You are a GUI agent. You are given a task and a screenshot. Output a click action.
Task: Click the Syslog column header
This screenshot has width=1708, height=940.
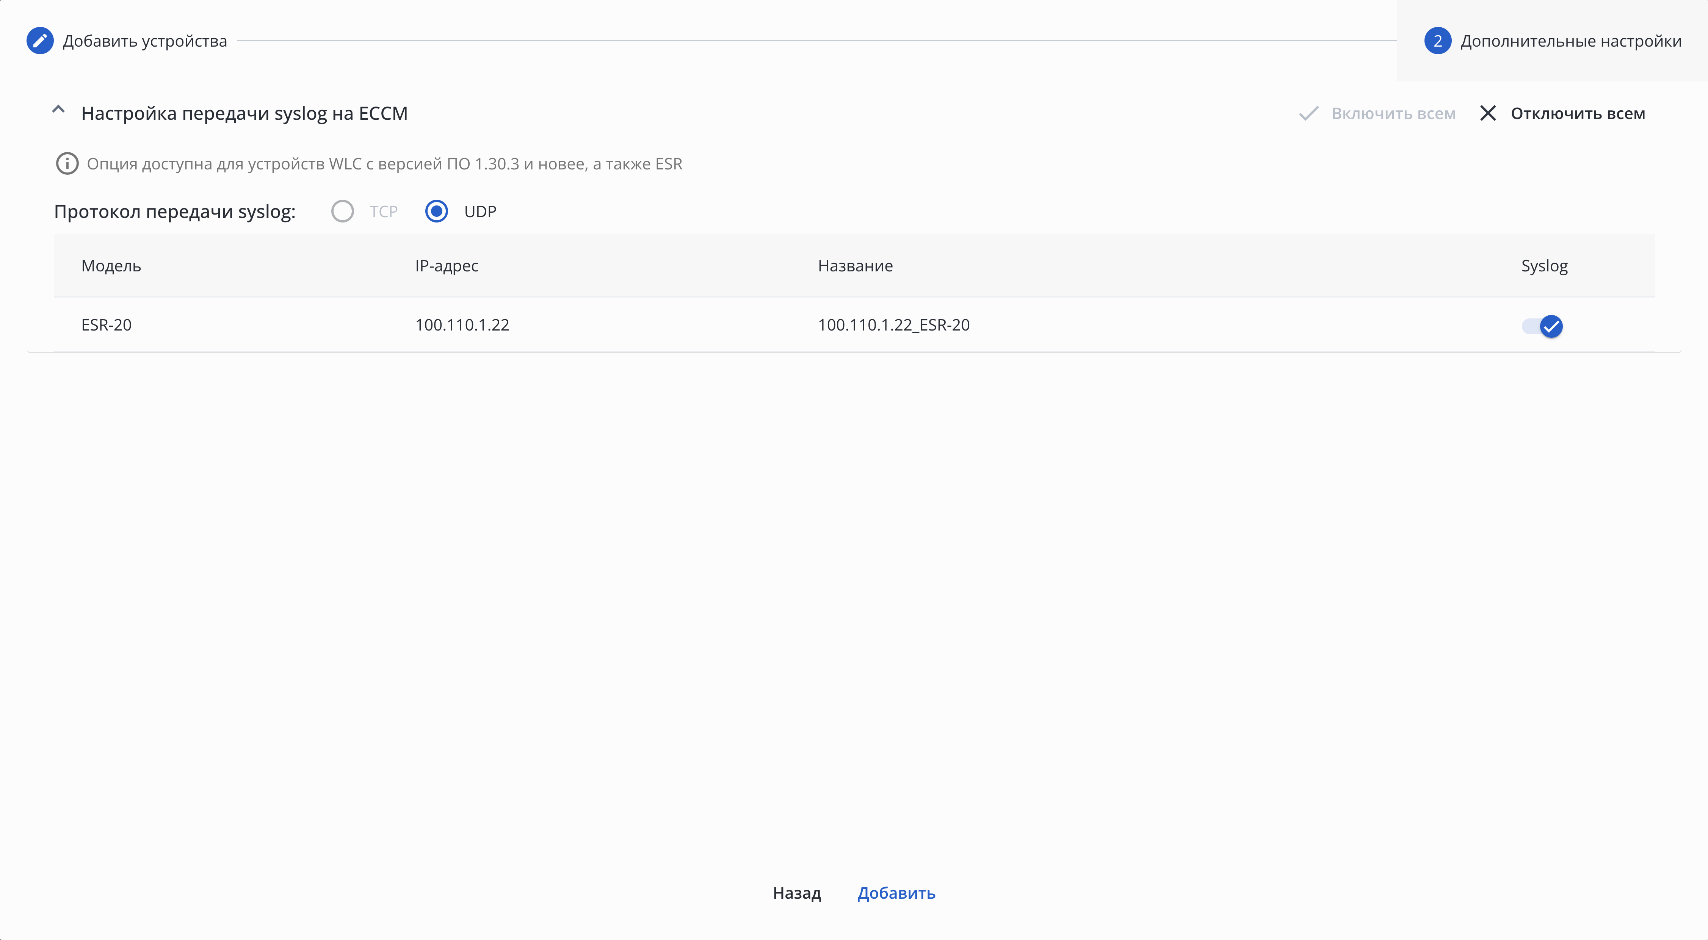[x=1543, y=266]
